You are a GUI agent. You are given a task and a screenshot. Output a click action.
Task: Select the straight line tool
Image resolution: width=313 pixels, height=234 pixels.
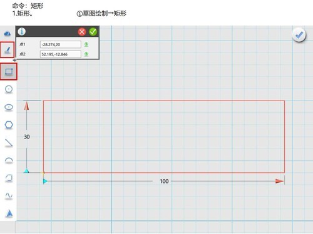point(9,143)
